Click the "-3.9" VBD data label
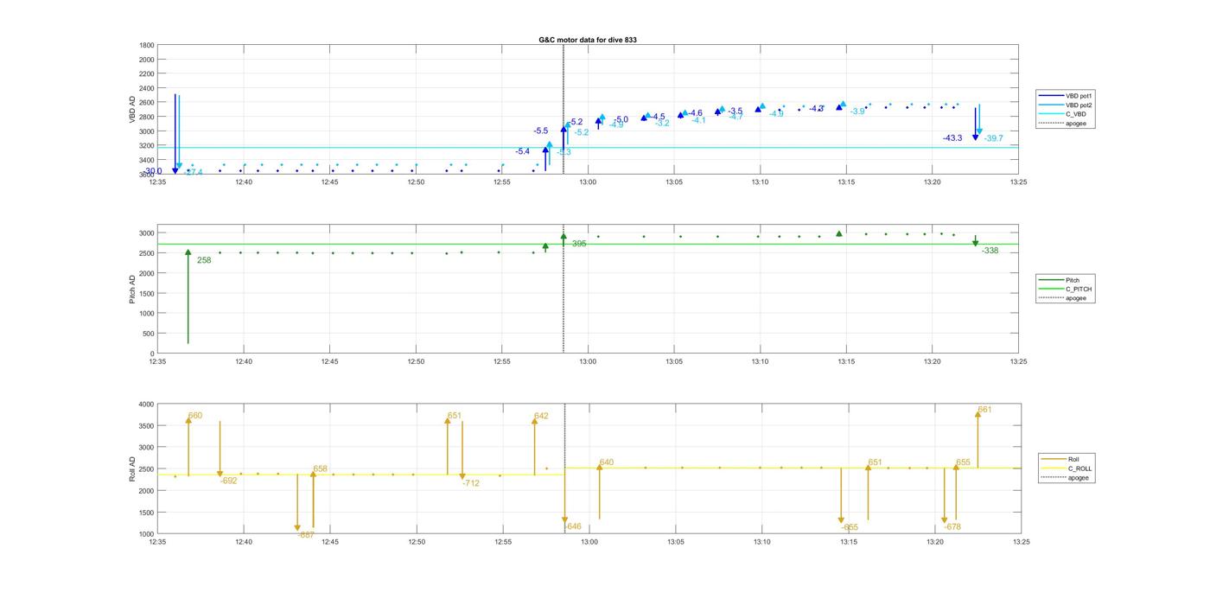 pyautogui.click(x=857, y=112)
